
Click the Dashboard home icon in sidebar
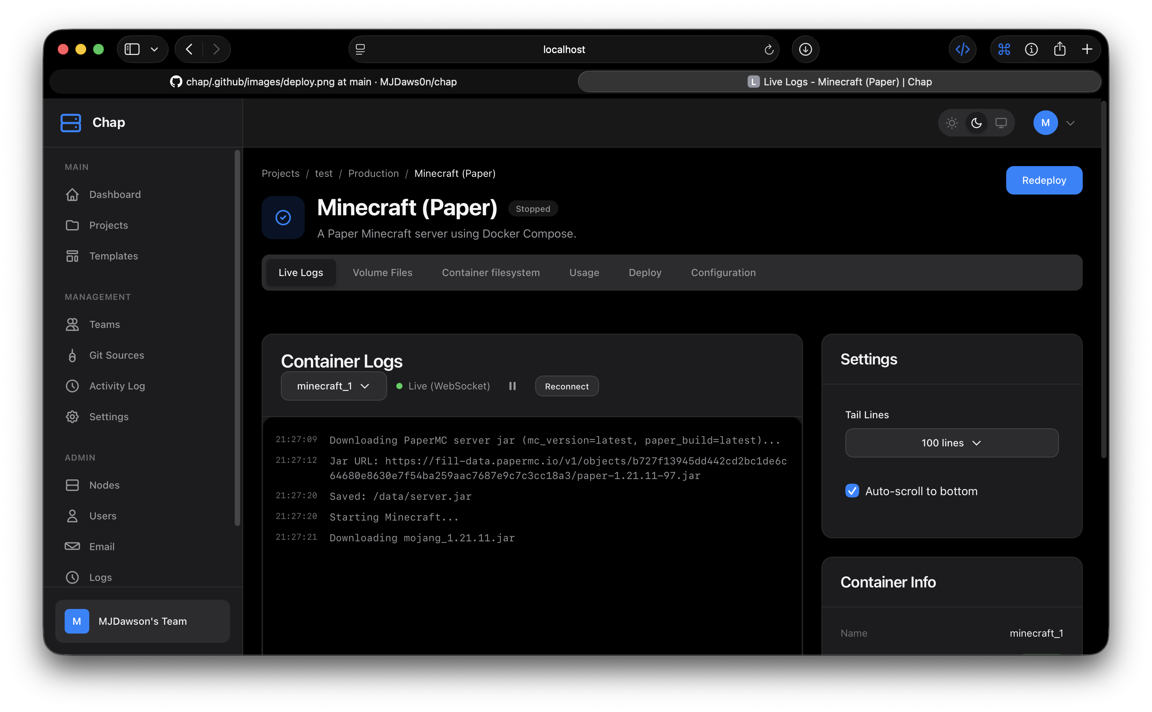click(x=72, y=195)
